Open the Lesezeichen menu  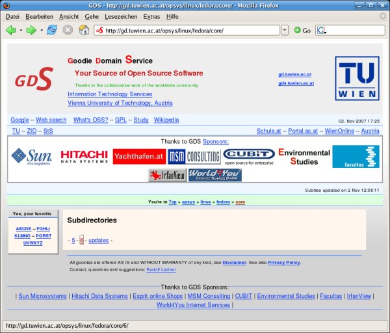click(120, 16)
